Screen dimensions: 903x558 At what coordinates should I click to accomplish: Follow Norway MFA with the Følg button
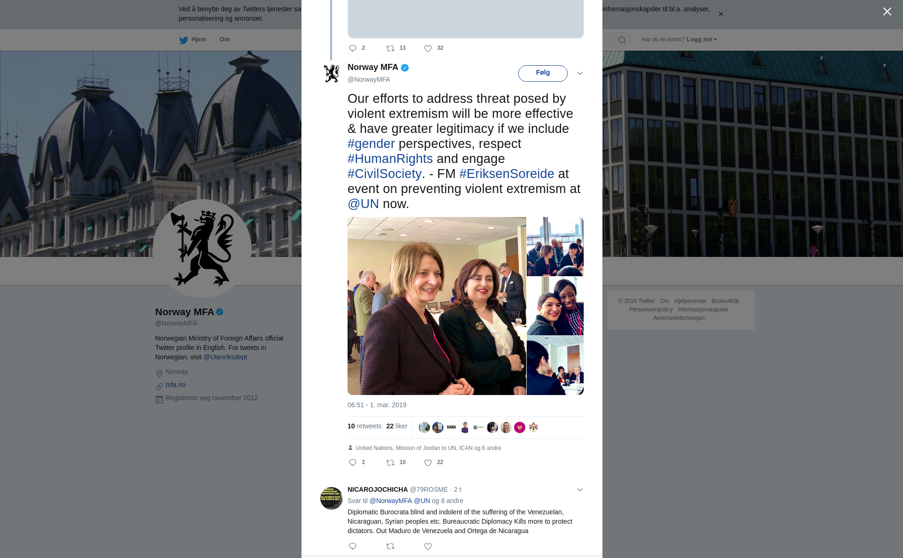(x=543, y=73)
